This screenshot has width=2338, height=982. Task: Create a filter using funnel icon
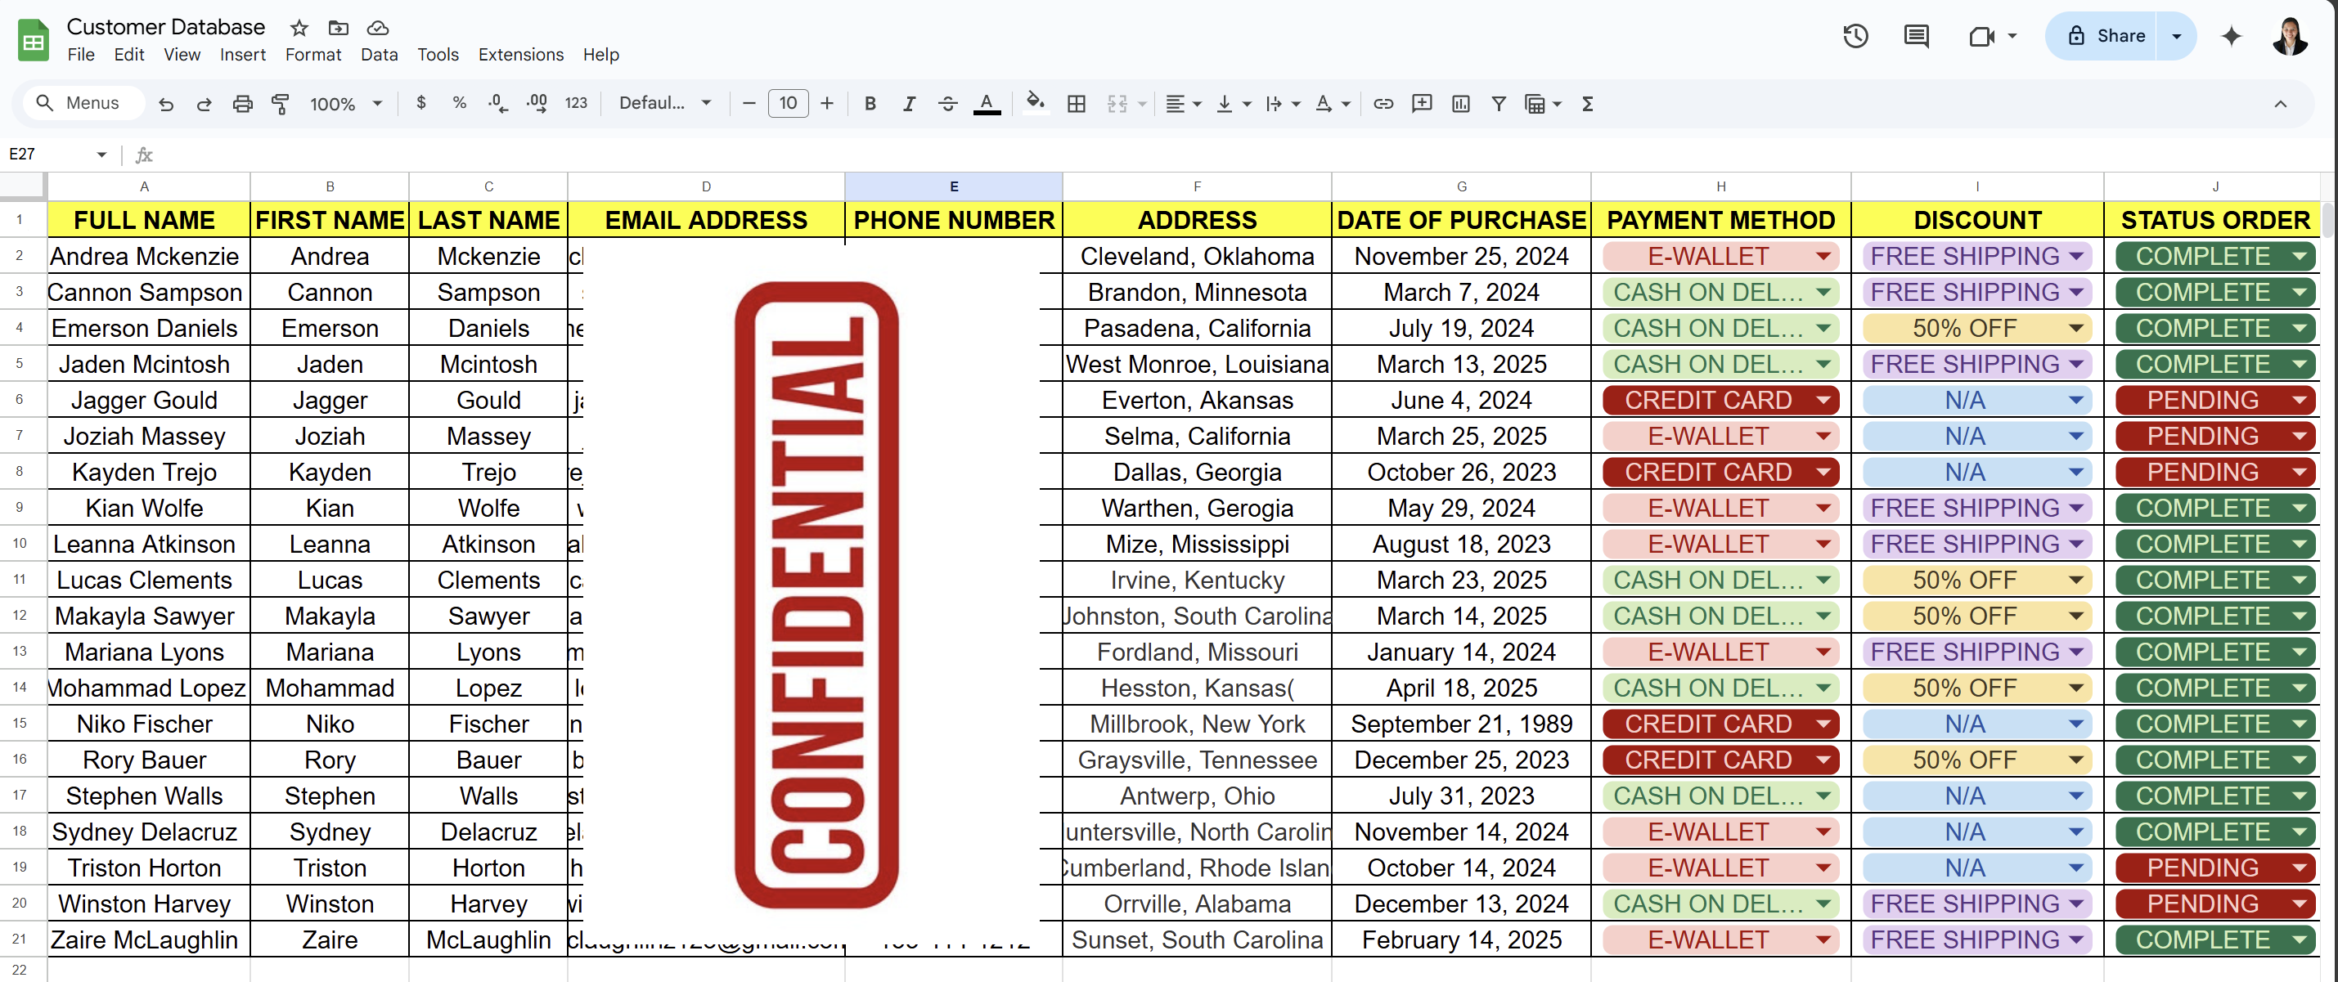[x=1498, y=104]
